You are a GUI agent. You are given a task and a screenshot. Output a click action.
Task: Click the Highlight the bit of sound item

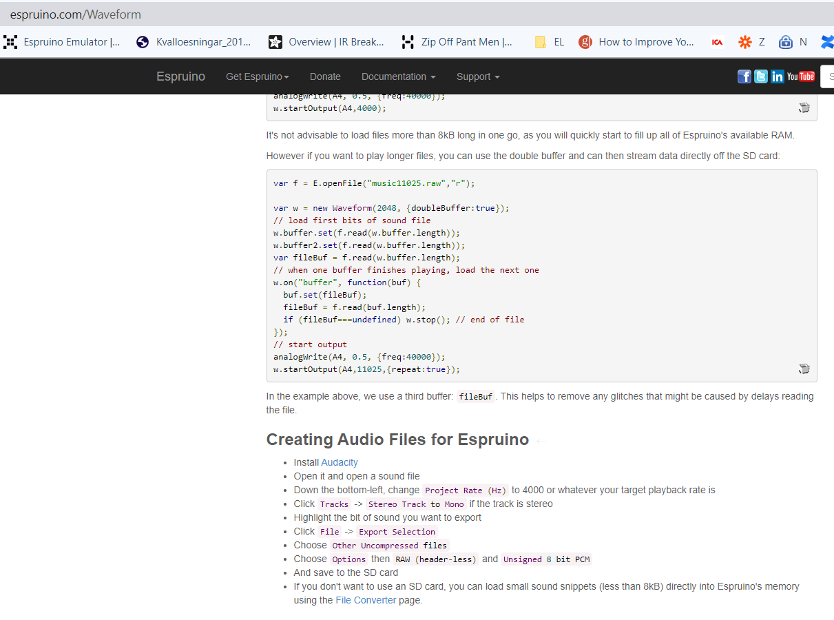pyautogui.click(x=388, y=517)
